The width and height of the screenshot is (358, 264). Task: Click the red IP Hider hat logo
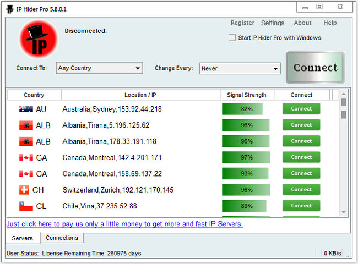(x=39, y=39)
